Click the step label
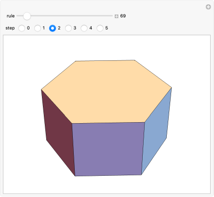This screenshot has height=197, width=214. (x=10, y=28)
